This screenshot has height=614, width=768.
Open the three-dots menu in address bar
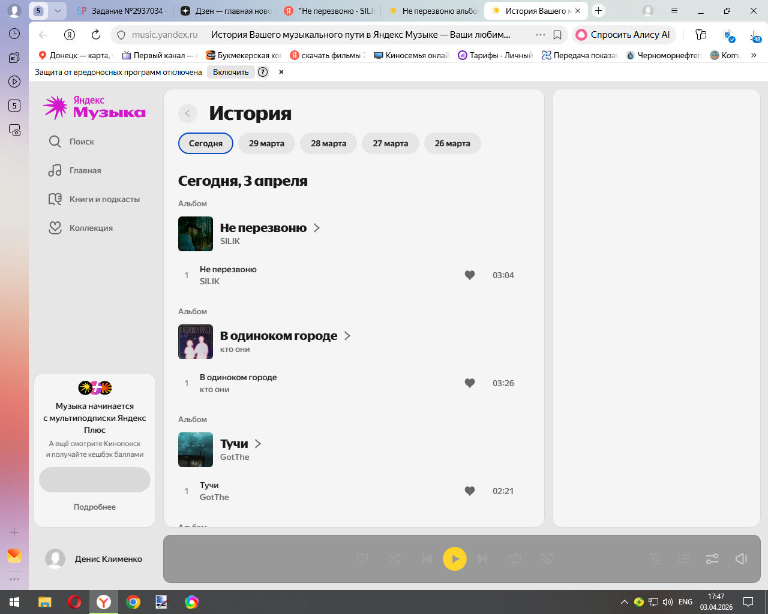coord(541,35)
